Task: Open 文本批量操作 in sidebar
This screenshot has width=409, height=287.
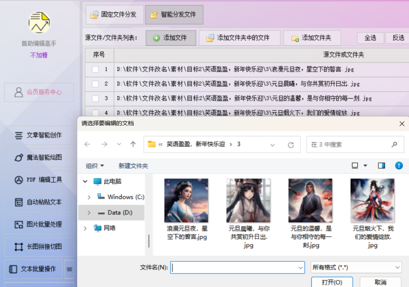Action: [33, 269]
